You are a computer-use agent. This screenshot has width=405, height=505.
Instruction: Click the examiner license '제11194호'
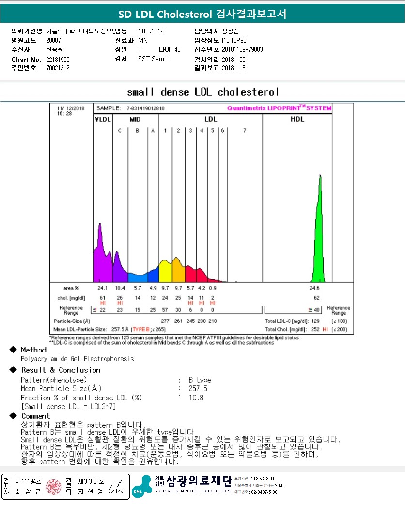(29, 481)
